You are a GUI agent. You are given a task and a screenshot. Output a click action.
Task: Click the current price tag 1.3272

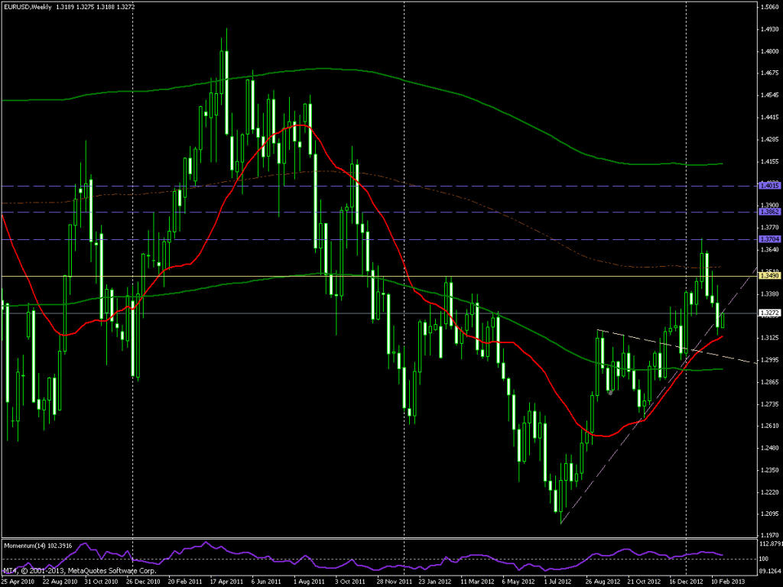(768, 313)
